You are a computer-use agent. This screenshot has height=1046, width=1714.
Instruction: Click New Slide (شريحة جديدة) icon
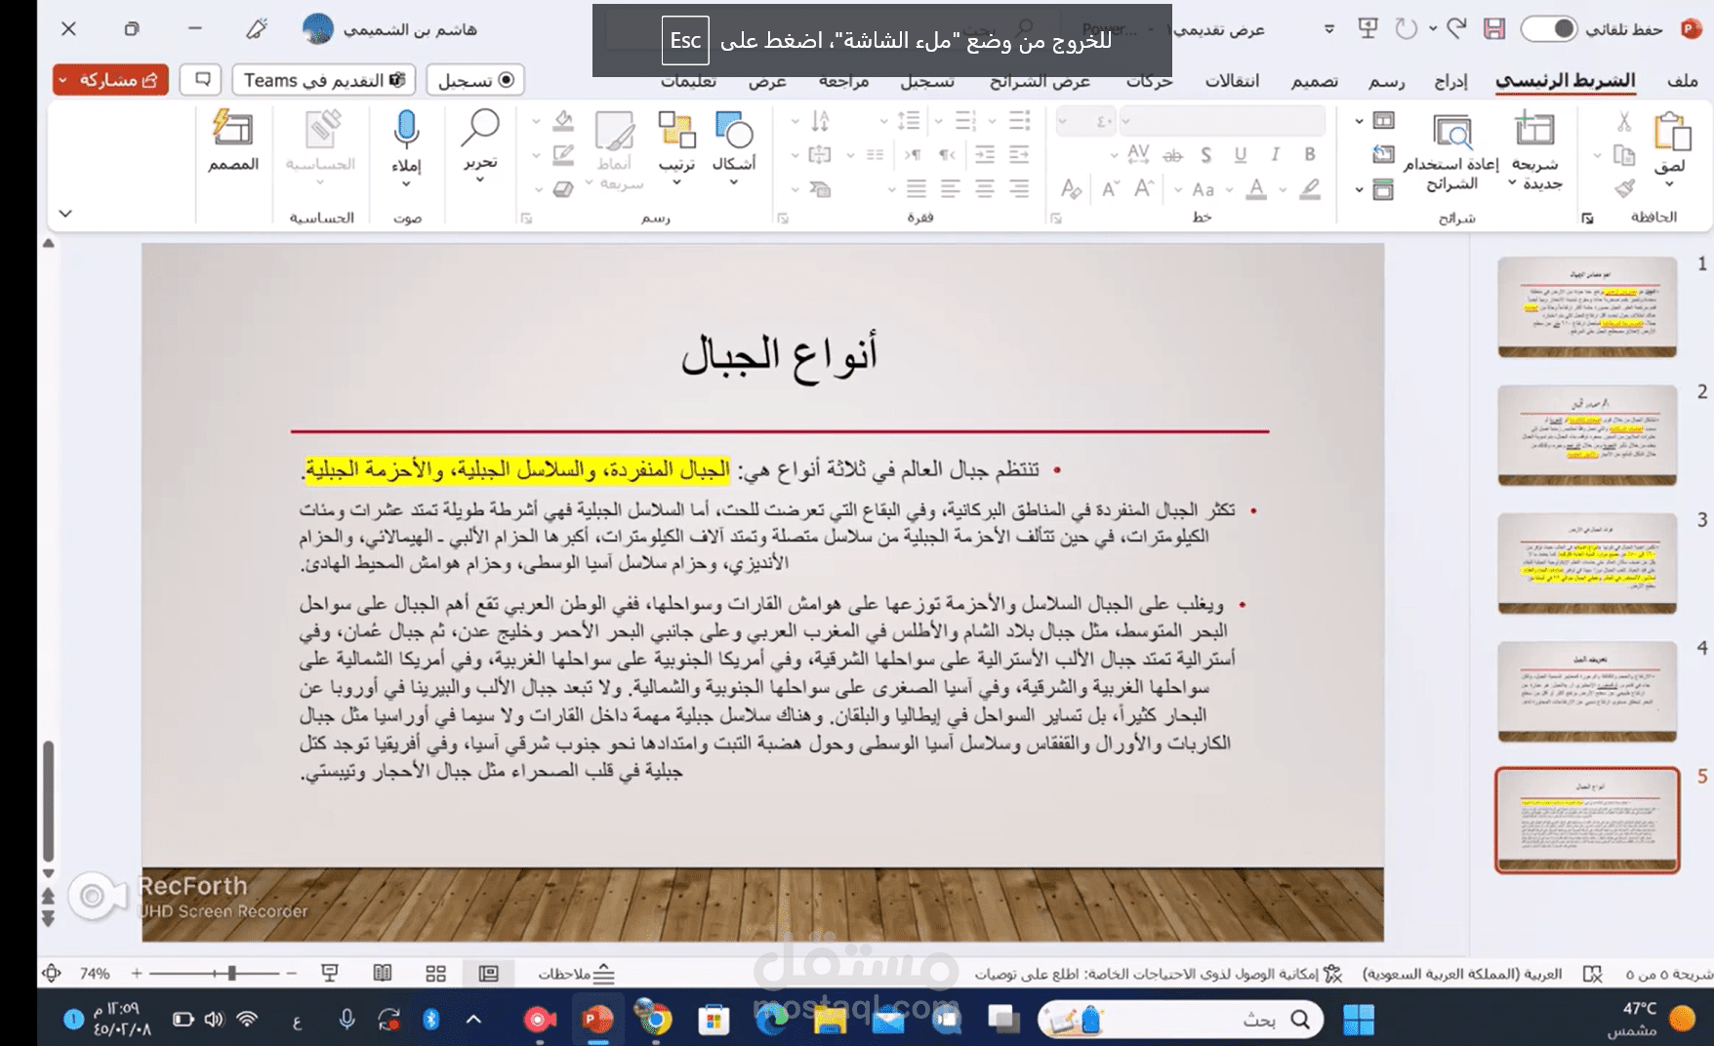pyautogui.click(x=1534, y=130)
